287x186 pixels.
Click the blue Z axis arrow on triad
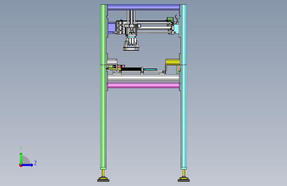coord(27,165)
